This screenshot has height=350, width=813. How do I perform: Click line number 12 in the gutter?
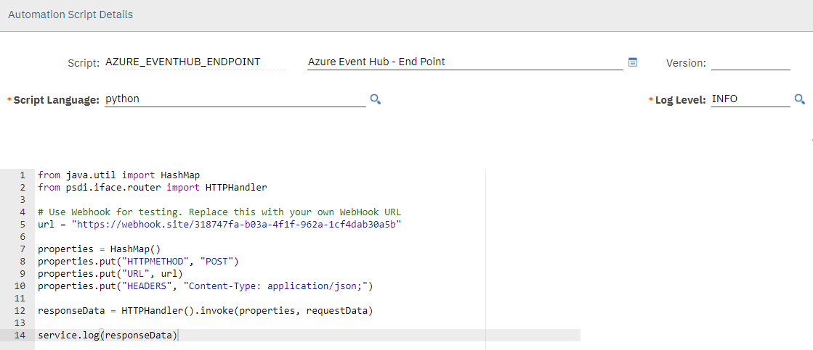point(21,311)
